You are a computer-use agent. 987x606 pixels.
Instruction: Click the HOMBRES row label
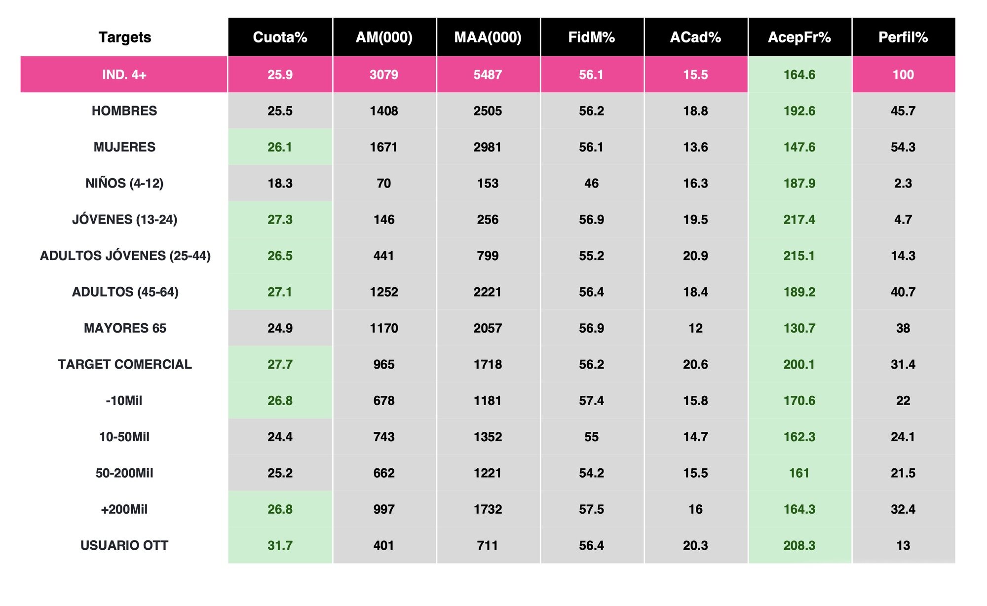tap(124, 111)
